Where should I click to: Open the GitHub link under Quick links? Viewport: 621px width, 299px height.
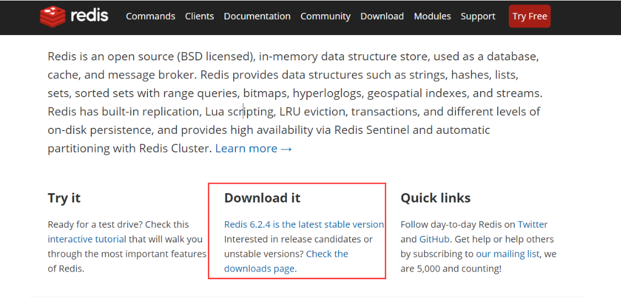tap(434, 239)
